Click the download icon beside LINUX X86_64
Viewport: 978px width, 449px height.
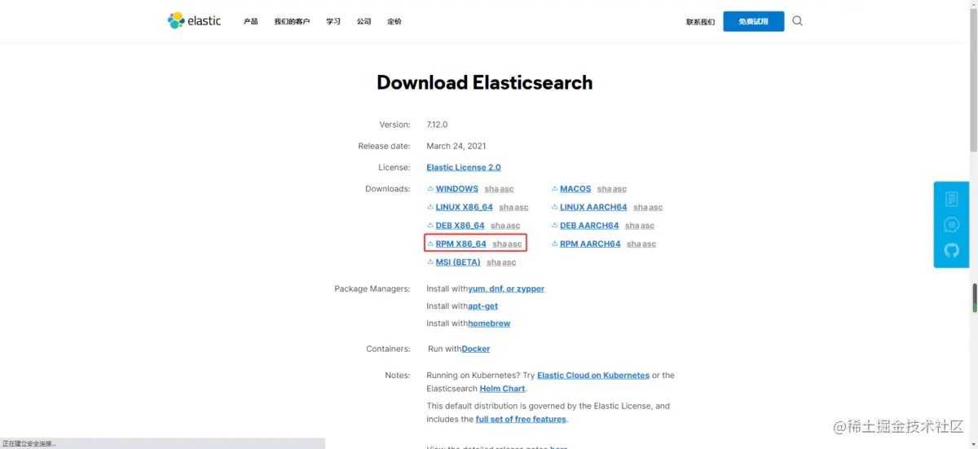tap(430, 207)
